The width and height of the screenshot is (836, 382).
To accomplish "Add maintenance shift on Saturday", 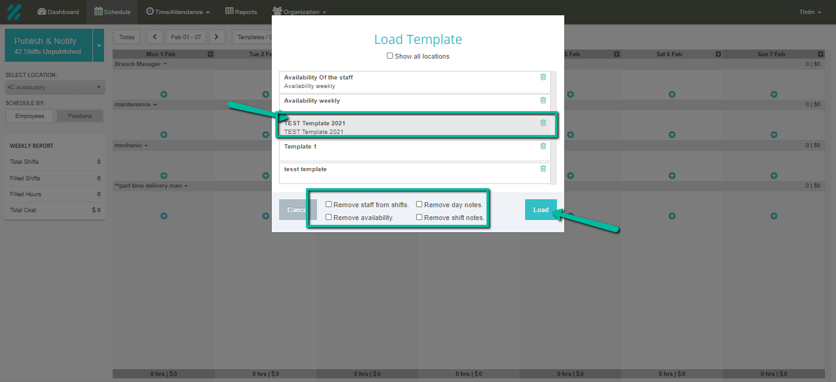I will [x=672, y=134].
